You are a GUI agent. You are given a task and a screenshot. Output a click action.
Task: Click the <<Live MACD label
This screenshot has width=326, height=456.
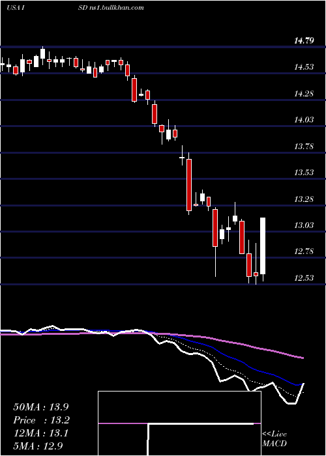coord(274,439)
